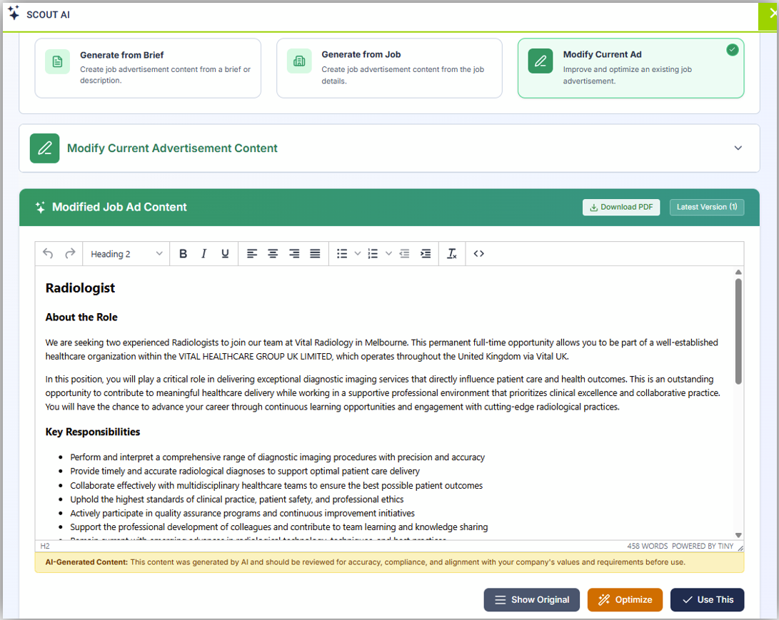
Task: Toggle italic formatting
Action: tap(203, 254)
